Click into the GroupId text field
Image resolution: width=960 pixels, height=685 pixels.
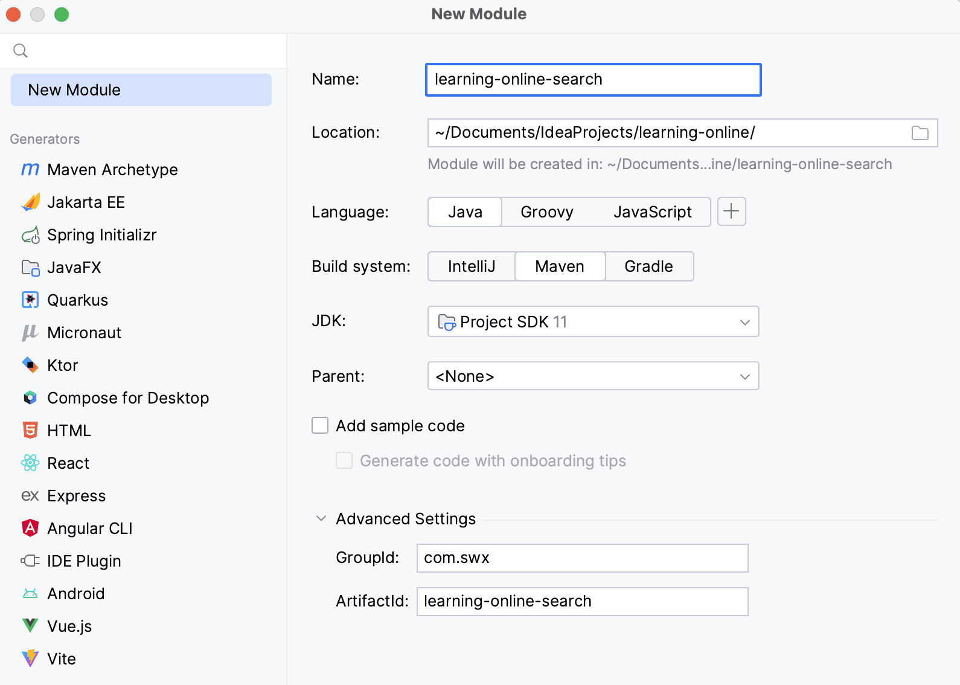coord(582,558)
